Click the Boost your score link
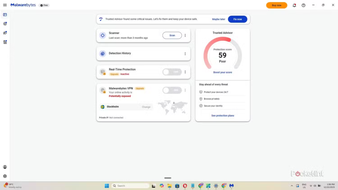338x190 pixels. 222,72
